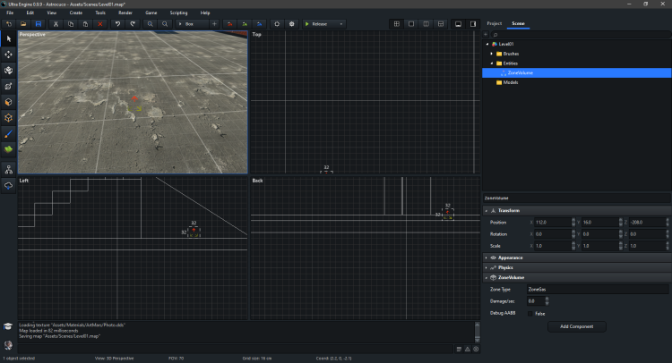The image size is (672, 363).
Task: Click the Add Component button
Action: click(x=576, y=327)
